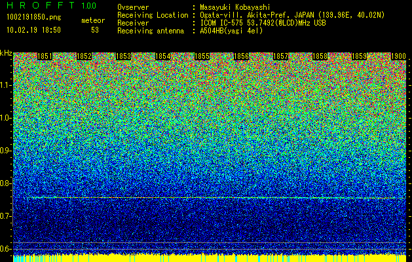Viewport: 412px width, 262px height.
Task: Click the Ovserver field label
Action: 133,7
